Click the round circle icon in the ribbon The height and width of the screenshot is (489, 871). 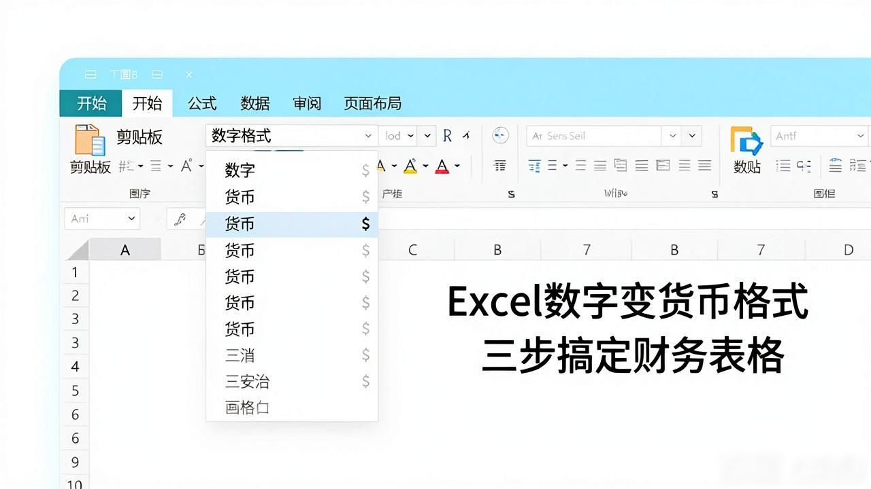click(x=500, y=135)
